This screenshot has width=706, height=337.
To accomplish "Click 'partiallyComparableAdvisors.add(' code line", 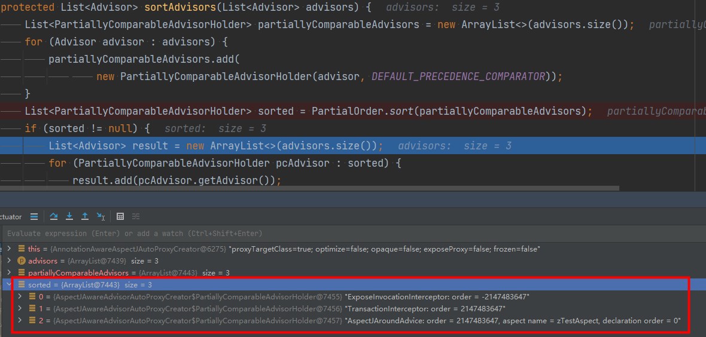I will pyautogui.click(x=144, y=59).
